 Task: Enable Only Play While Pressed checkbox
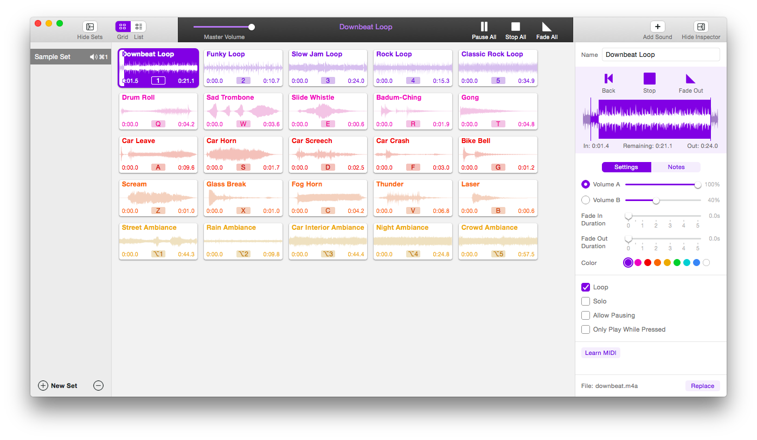586,329
